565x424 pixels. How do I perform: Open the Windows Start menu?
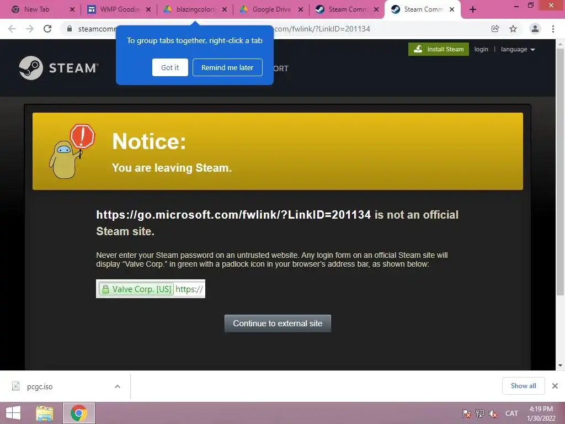tap(13, 413)
